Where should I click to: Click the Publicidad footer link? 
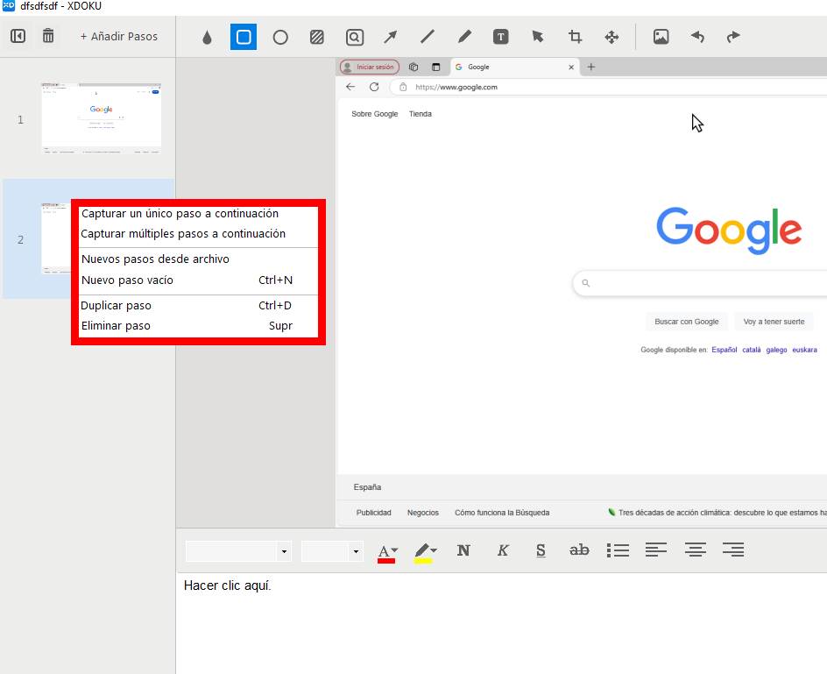pos(373,513)
